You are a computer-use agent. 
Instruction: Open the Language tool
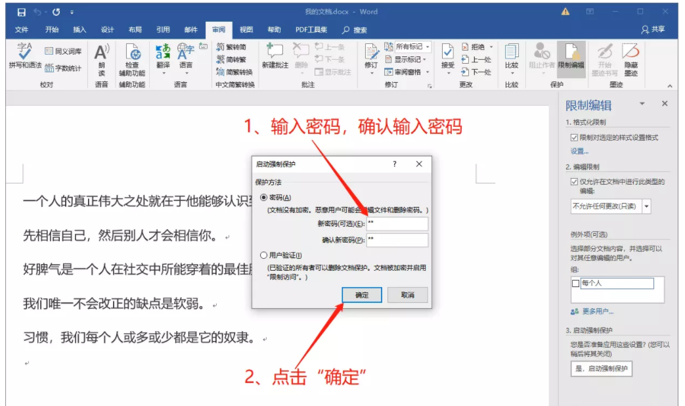pos(186,59)
